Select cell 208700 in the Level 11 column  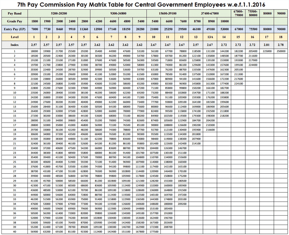(168, 227)
